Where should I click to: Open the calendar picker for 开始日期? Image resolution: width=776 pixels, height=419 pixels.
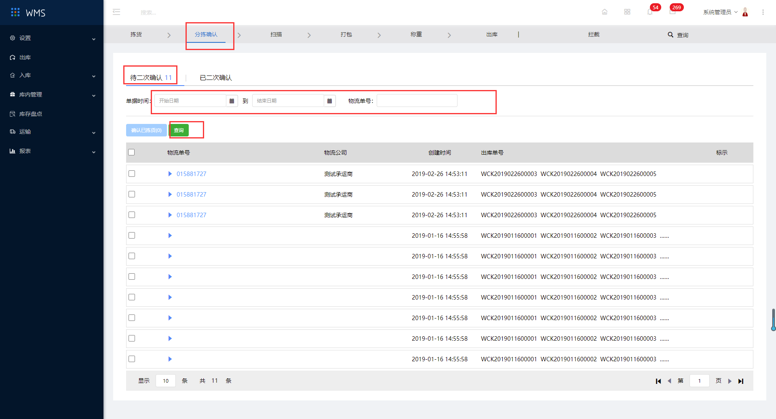coord(232,101)
